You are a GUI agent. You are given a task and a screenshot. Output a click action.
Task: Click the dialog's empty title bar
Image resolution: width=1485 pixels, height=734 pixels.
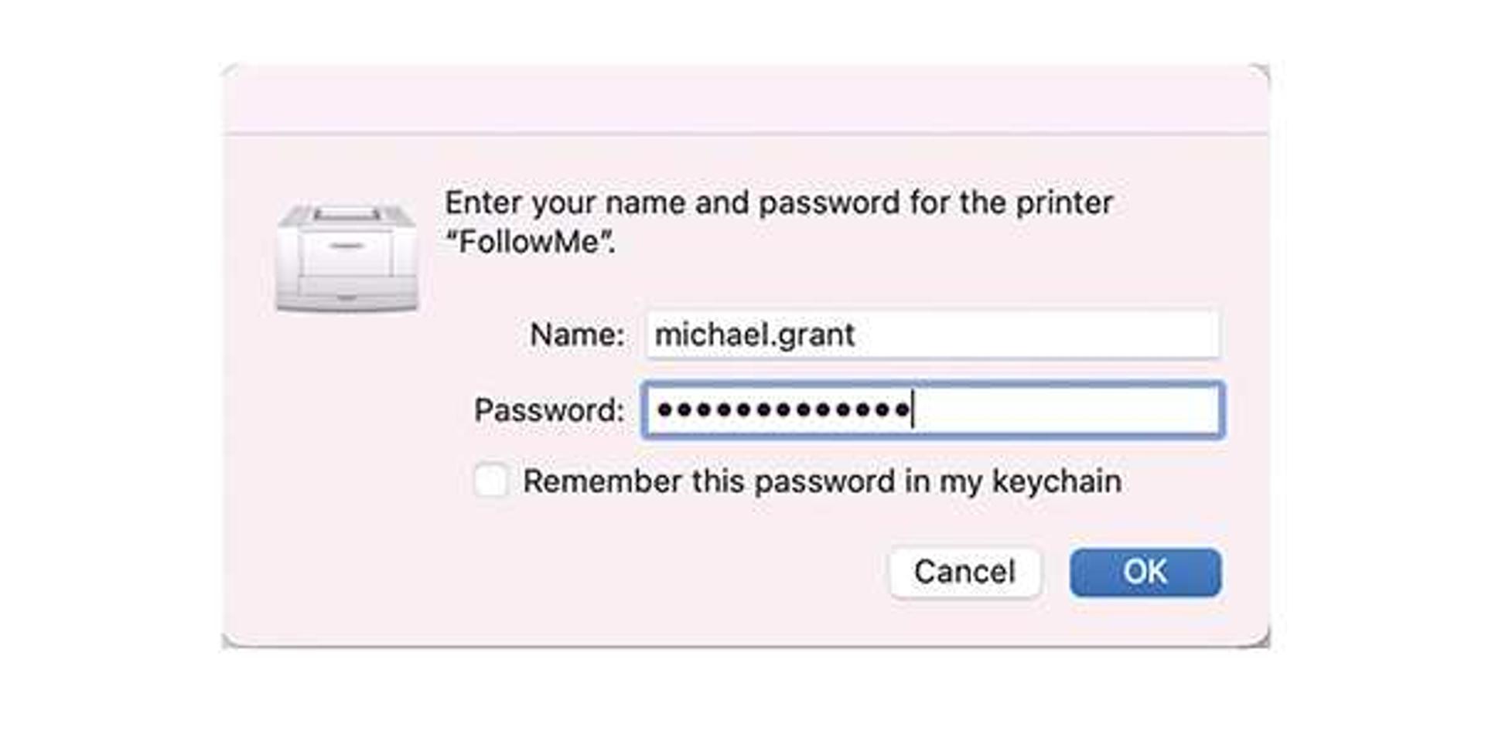746,100
